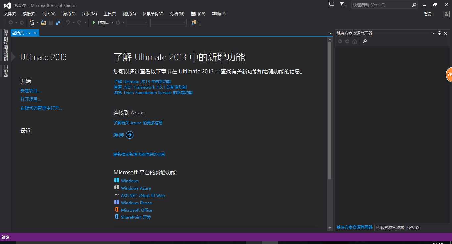This screenshot has width=452, height=244.
Task: Click the Open File folder toolbar icon
Action: tap(43, 22)
